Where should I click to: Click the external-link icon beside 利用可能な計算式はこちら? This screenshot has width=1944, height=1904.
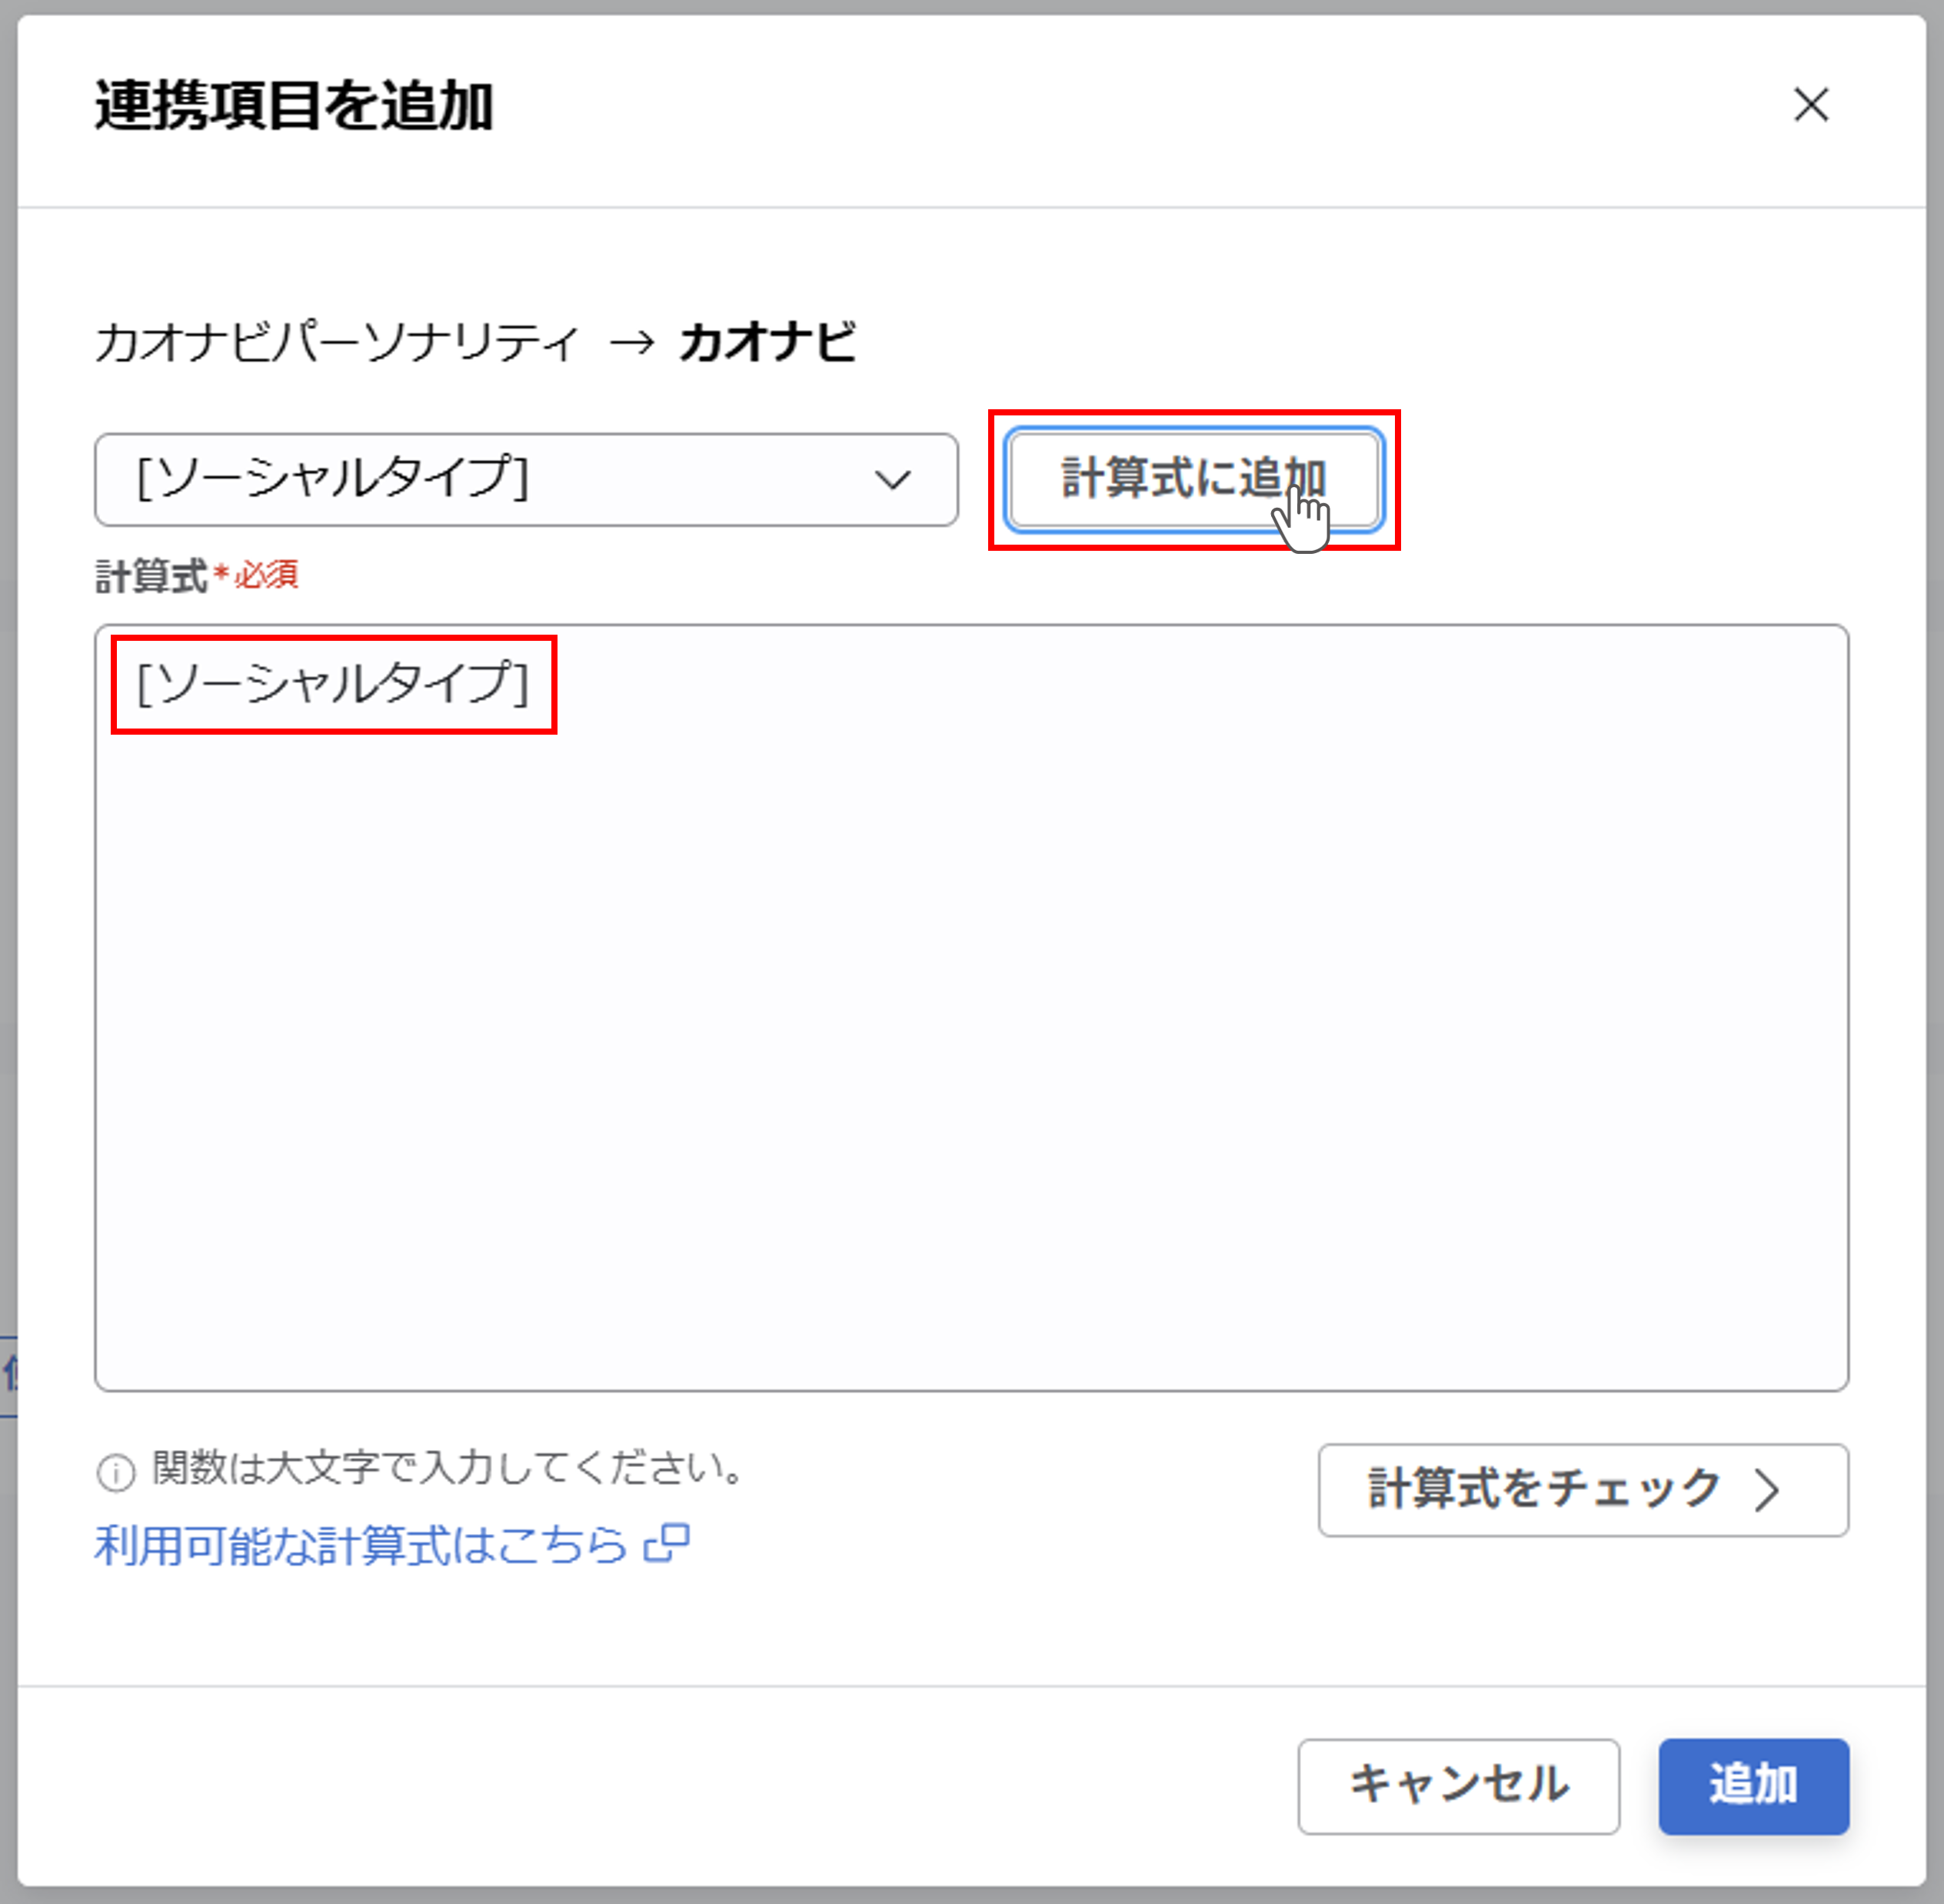(667, 1544)
